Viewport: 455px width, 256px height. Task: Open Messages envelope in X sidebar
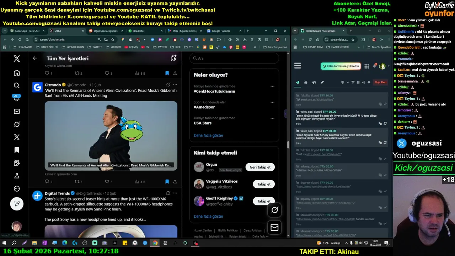(17, 111)
